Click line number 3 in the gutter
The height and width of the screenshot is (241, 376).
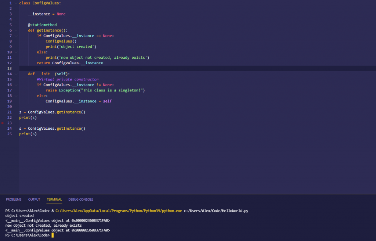coord(11,14)
